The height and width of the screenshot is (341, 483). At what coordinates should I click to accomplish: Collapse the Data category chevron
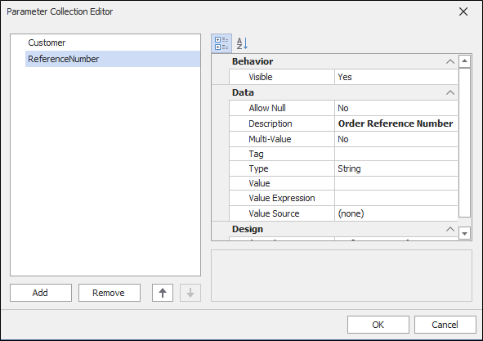(x=450, y=92)
